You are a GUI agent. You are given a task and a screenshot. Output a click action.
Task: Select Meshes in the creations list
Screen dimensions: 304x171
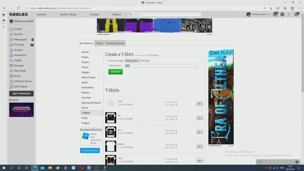click(85, 93)
